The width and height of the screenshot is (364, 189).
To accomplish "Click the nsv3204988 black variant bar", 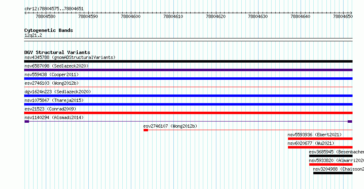I will point(333,173).
